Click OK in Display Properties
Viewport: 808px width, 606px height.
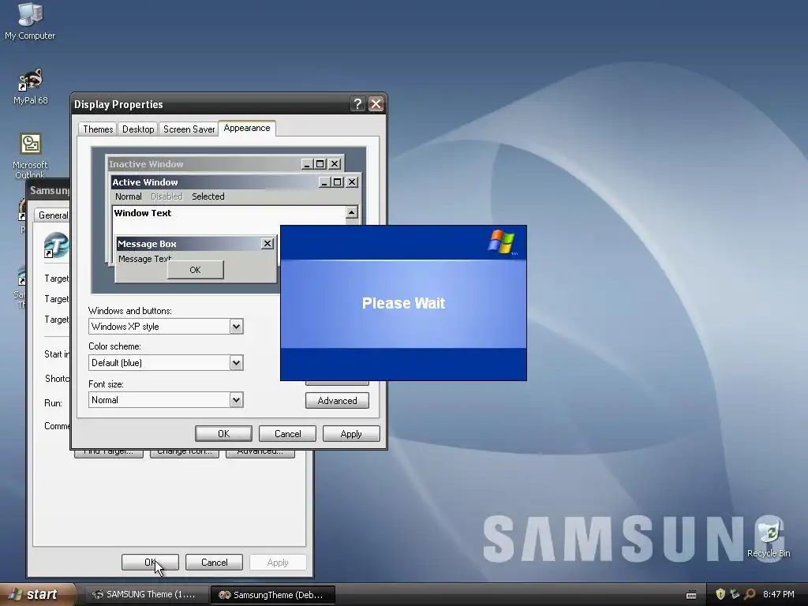tap(223, 434)
